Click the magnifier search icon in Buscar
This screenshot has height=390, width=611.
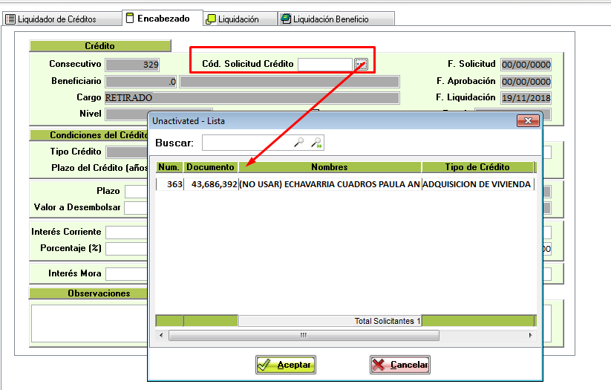tap(299, 143)
